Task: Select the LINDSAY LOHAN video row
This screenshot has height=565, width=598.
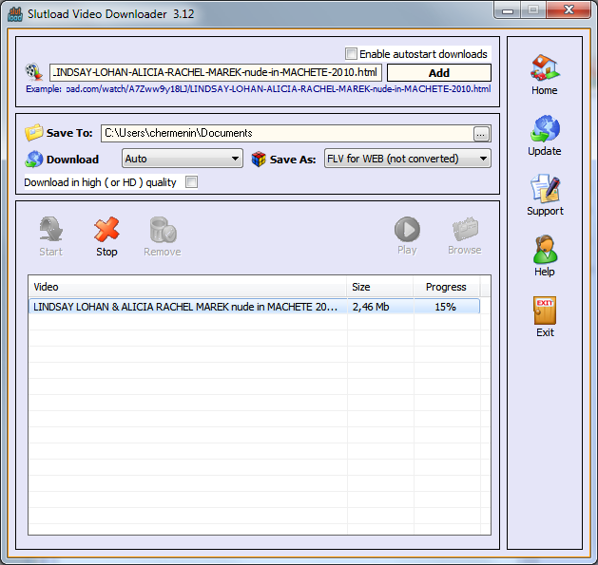Action: pos(254,307)
